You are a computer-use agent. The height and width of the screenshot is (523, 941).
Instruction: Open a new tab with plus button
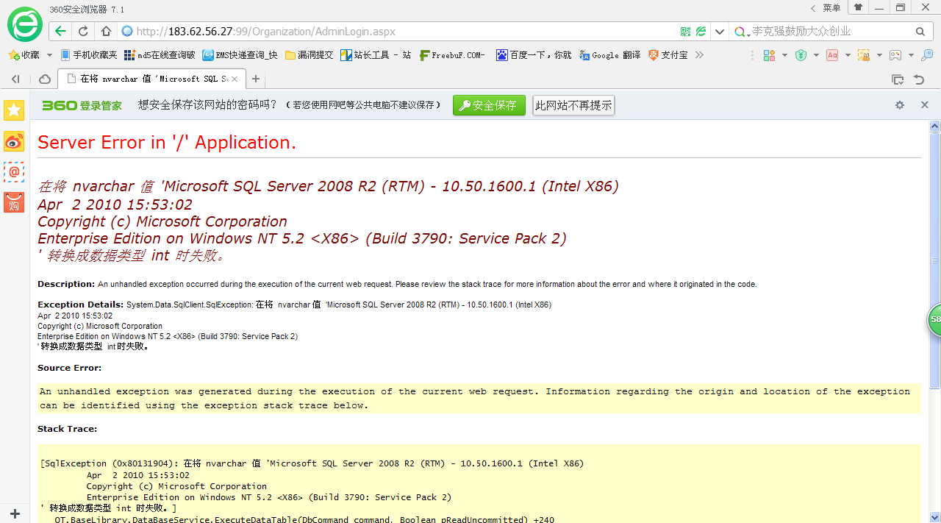[256, 79]
